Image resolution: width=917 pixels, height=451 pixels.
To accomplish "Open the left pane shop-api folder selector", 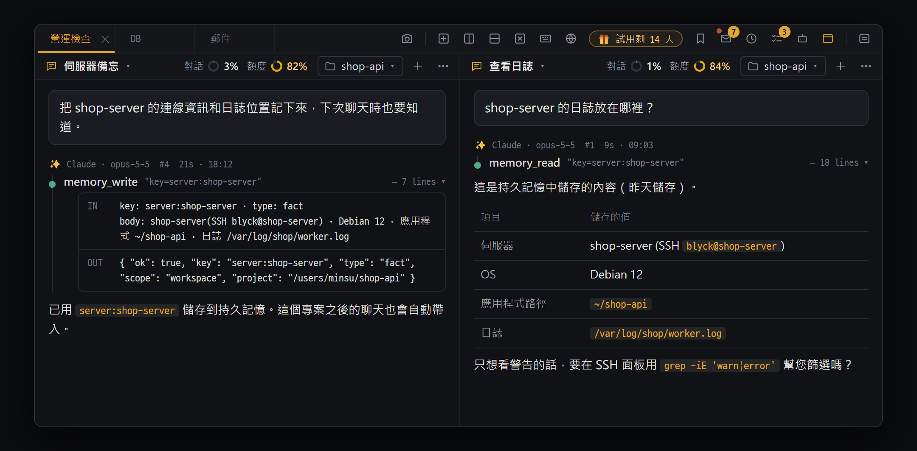I will click(360, 67).
